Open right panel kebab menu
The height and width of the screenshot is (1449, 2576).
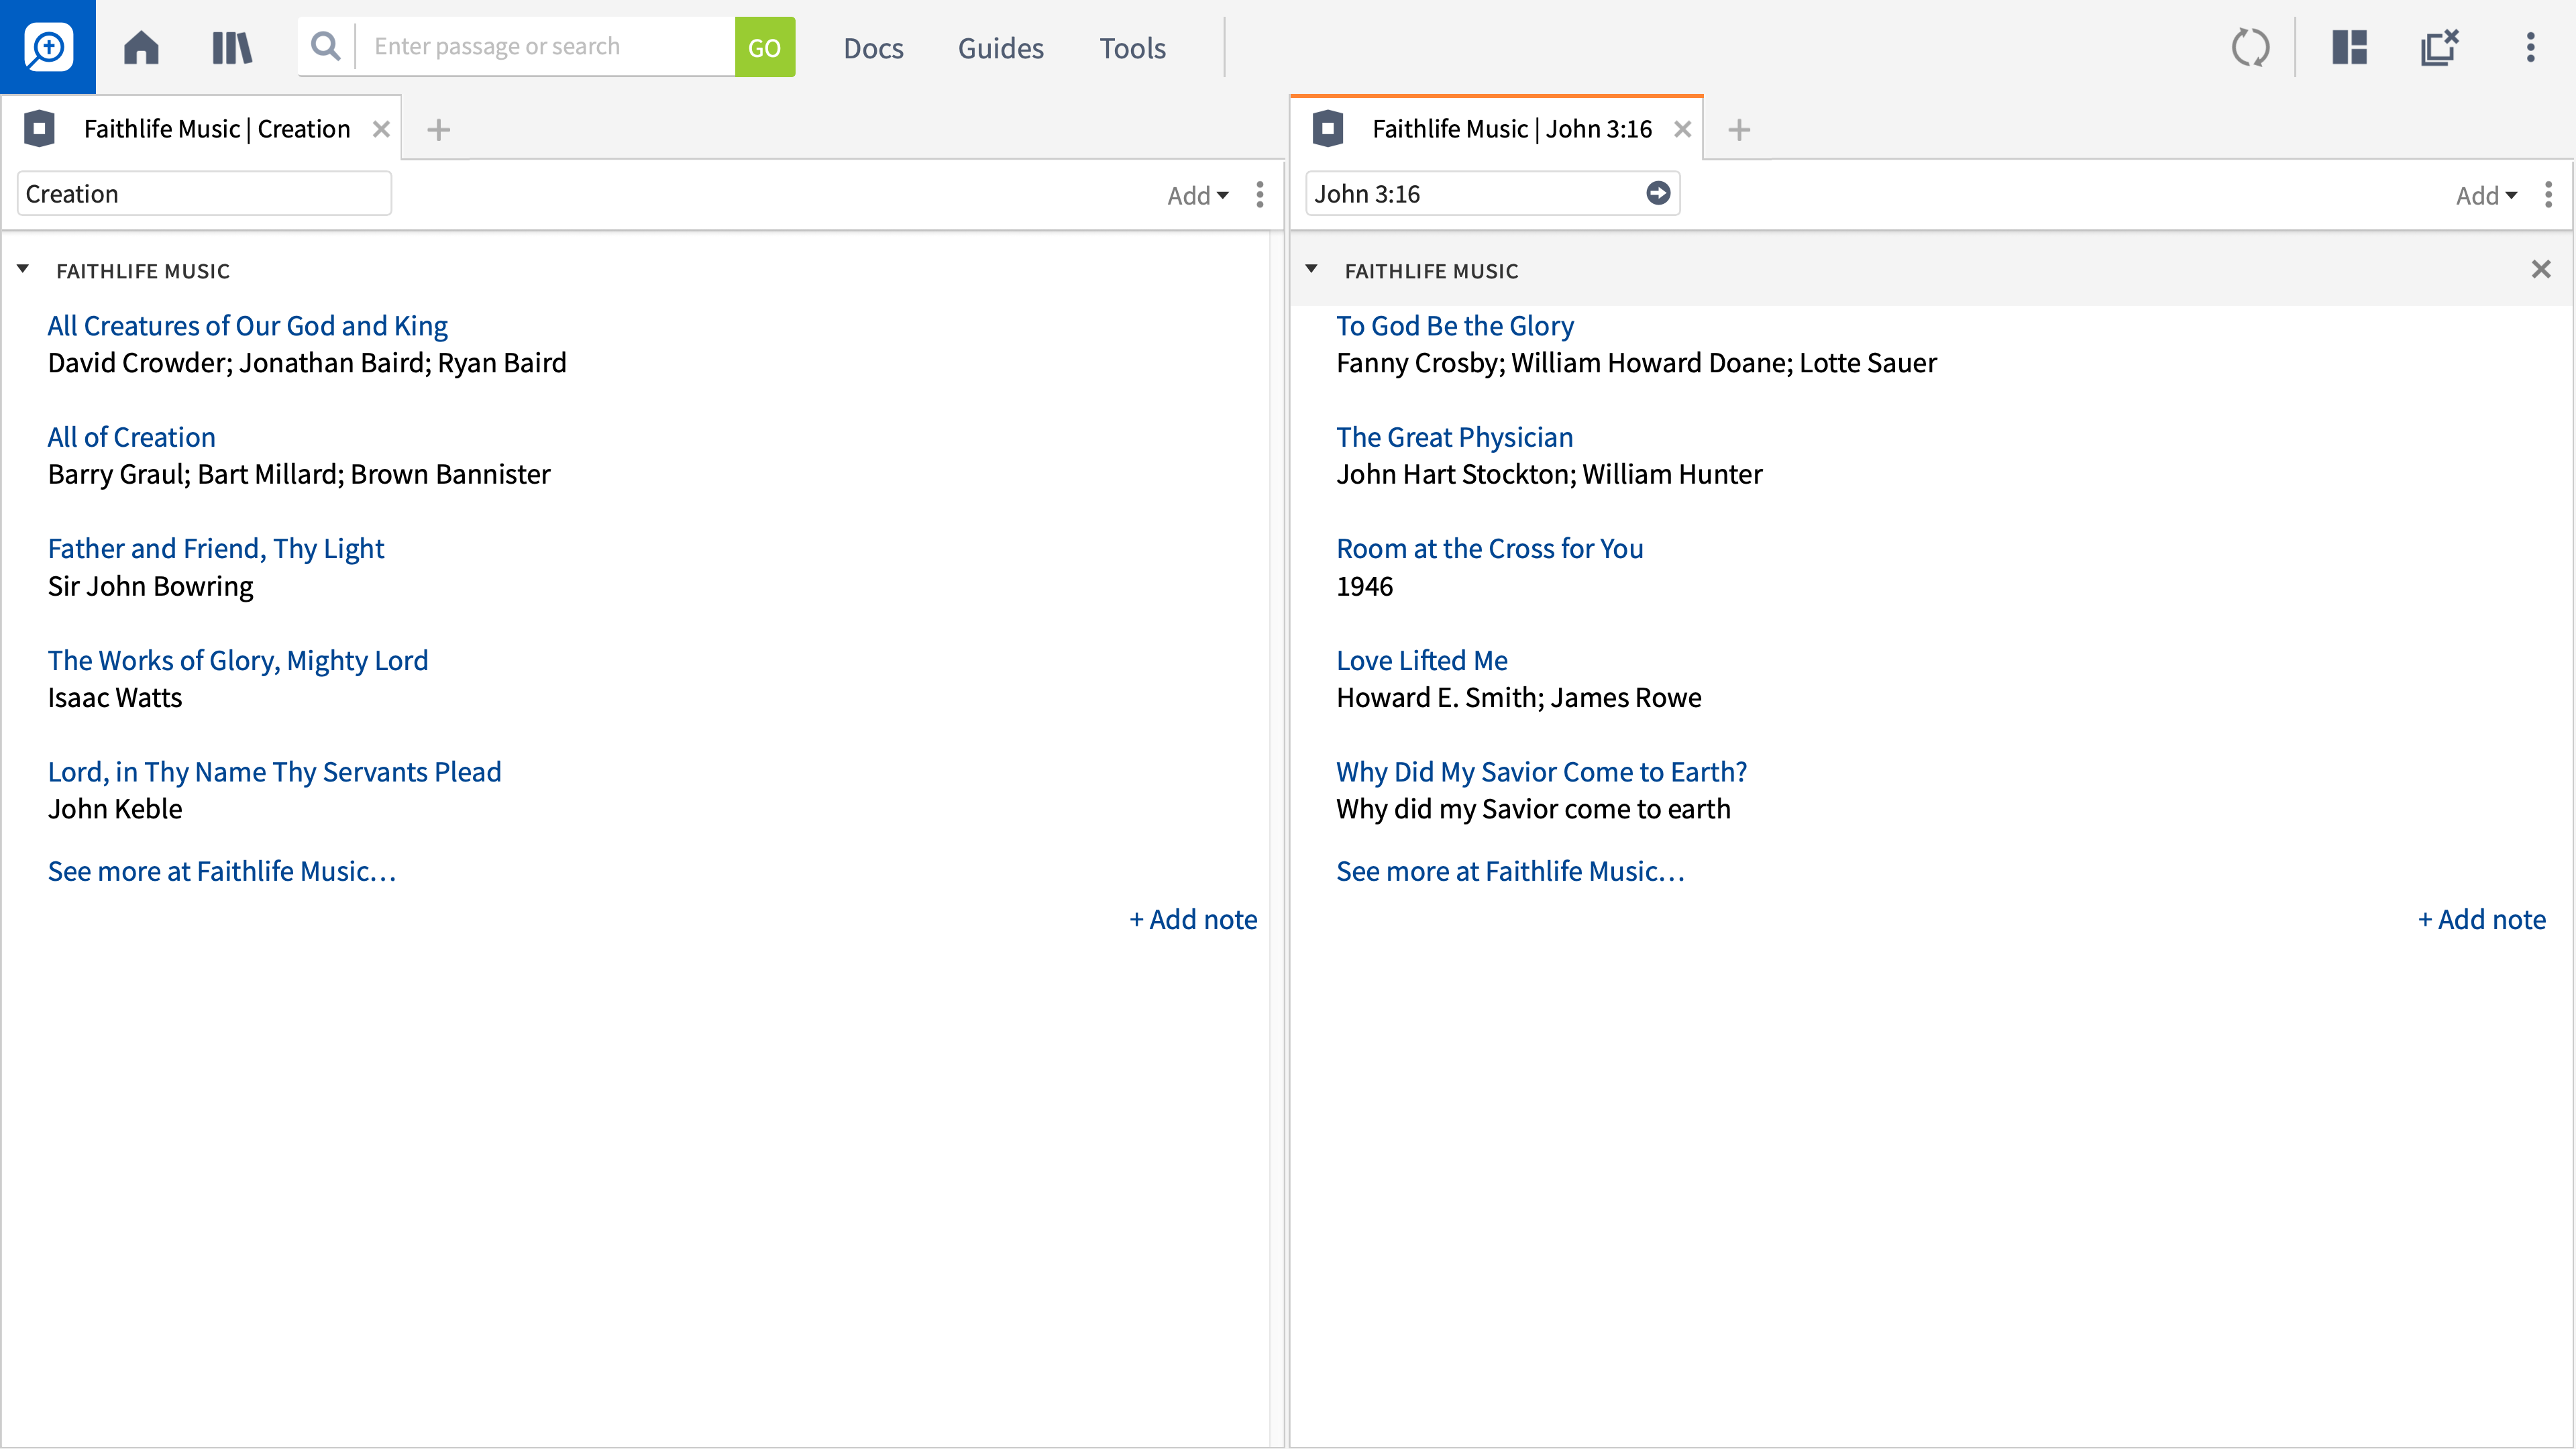pos(2549,194)
